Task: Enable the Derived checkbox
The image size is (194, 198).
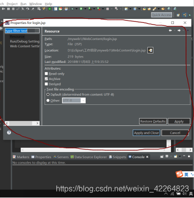Action: (47, 84)
